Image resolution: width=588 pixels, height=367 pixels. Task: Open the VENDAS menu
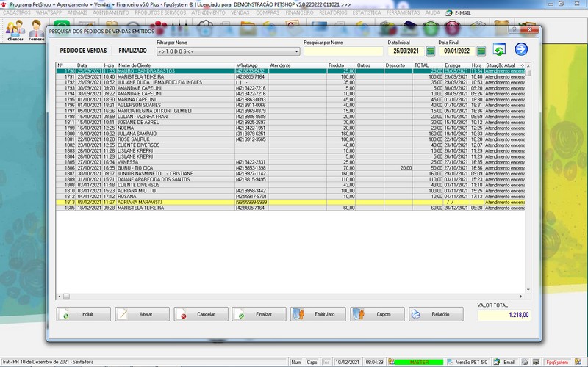tap(240, 12)
